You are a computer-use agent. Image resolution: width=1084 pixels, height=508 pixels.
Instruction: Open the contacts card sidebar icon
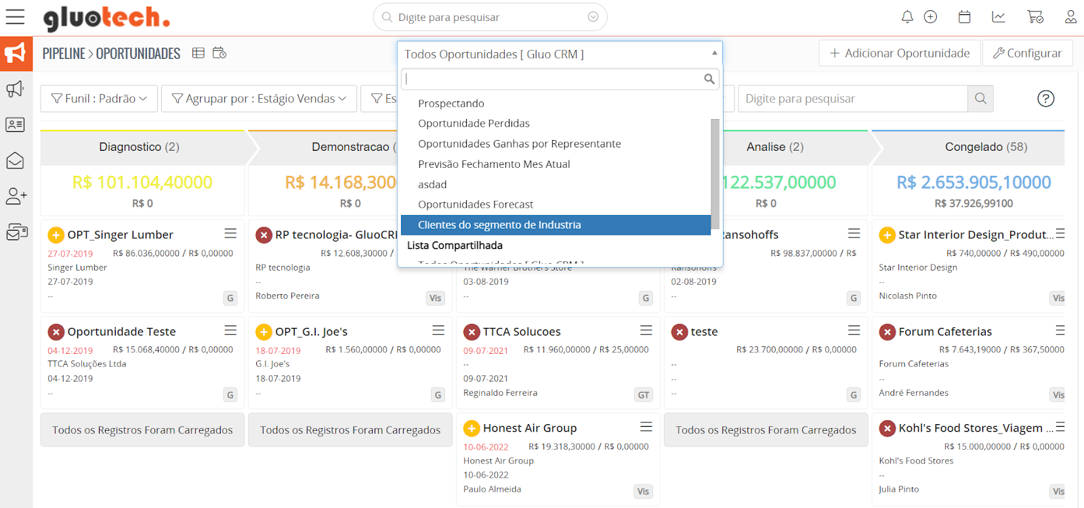click(16, 124)
